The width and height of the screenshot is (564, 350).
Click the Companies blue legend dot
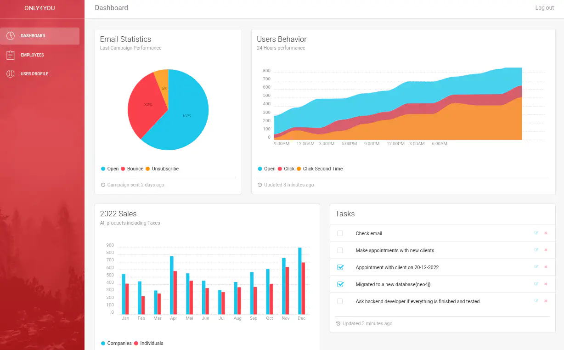tap(103, 343)
